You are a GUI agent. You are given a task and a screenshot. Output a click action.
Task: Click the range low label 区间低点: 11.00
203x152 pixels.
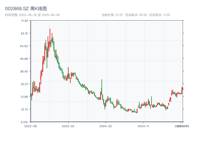point(160,15)
